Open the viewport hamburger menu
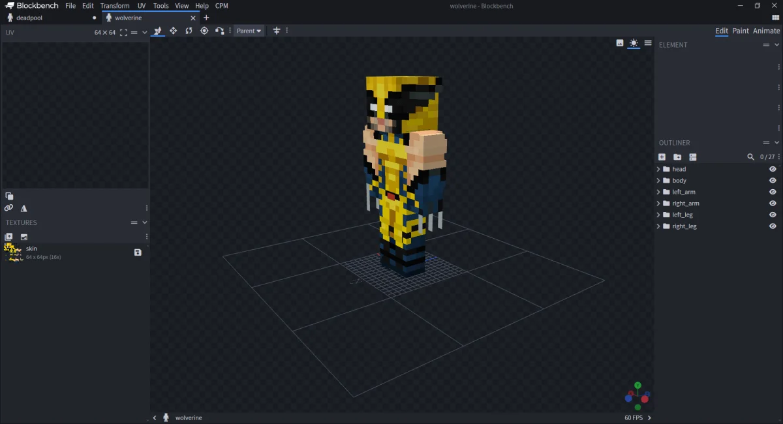This screenshot has height=424, width=783. click(648, 43)
